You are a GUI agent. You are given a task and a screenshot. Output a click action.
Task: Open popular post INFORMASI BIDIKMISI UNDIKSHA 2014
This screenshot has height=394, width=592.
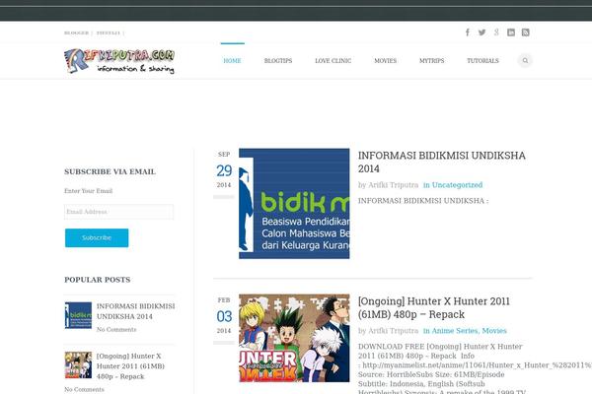[x=135, y=311]
